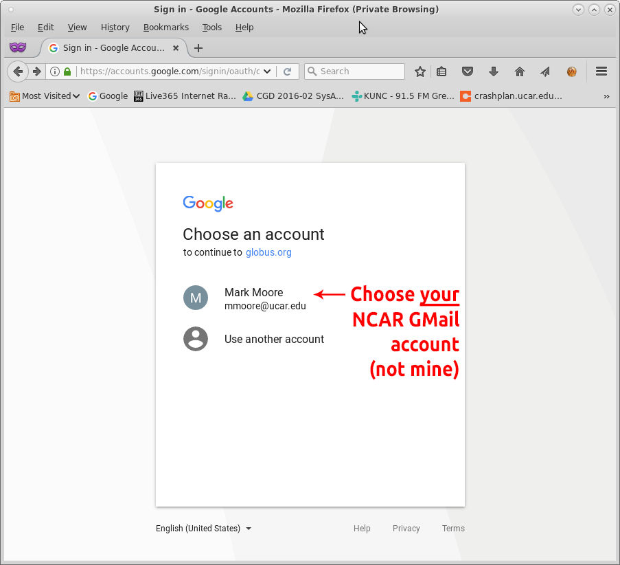Go to the Home page icon
The height and width of the screenshot is (565, 620).
pyautogui.click(x=520, y=71)
